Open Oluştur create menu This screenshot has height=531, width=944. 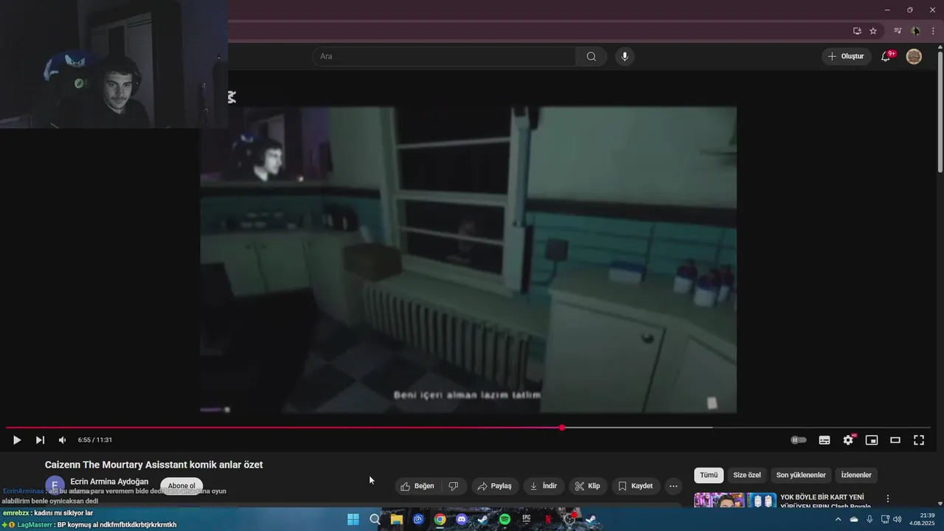(x=845, y=57)
